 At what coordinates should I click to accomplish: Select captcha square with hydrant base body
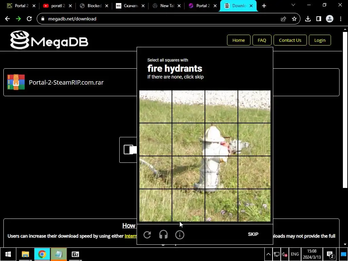221,172
